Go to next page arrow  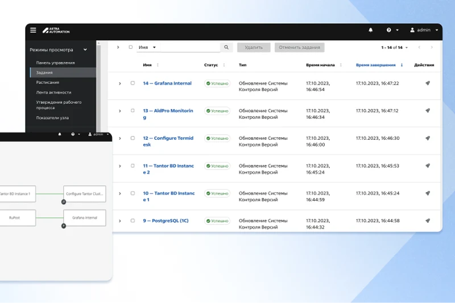(x=432, y=48)
